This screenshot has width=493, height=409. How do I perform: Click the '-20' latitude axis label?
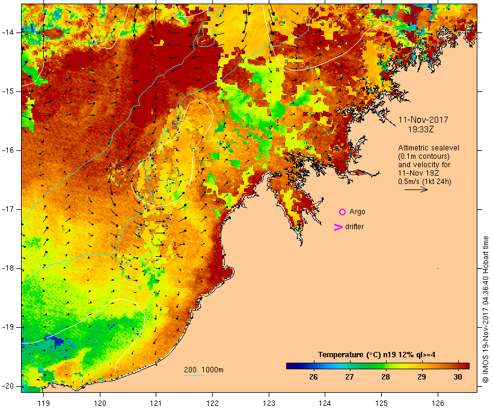pos(8,386)
